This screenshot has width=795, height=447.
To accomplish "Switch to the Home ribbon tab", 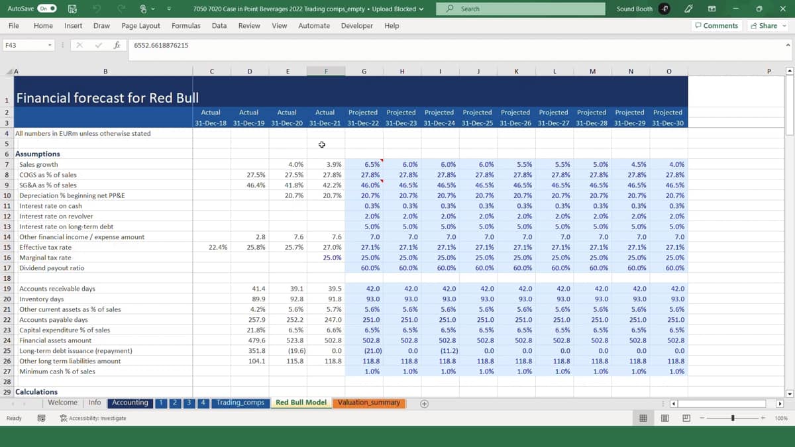I will (x=43, y=26).
